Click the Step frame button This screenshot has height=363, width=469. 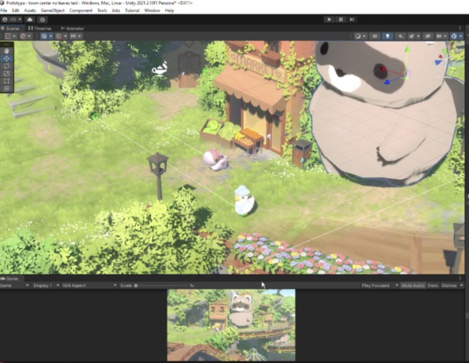click(x=352, y=19)
